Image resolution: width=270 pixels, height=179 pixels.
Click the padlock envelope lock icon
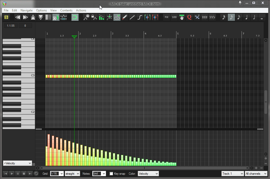pos(94,17)
